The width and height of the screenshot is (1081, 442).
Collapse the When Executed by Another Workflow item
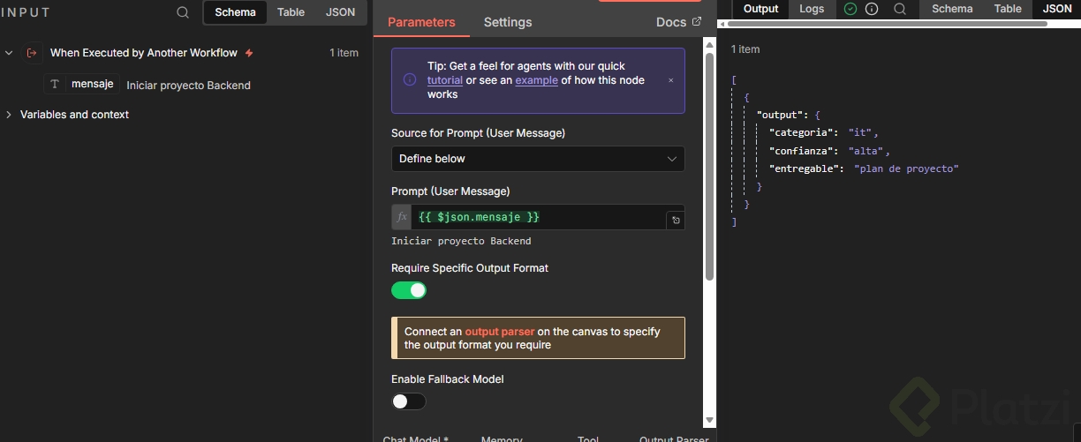(x=10, y=53)
